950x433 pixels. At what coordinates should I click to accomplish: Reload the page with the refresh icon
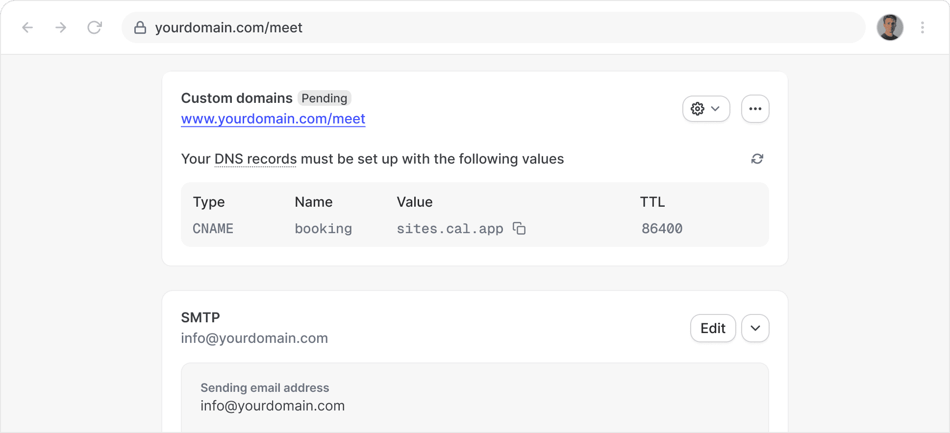(x=94, y=27)
